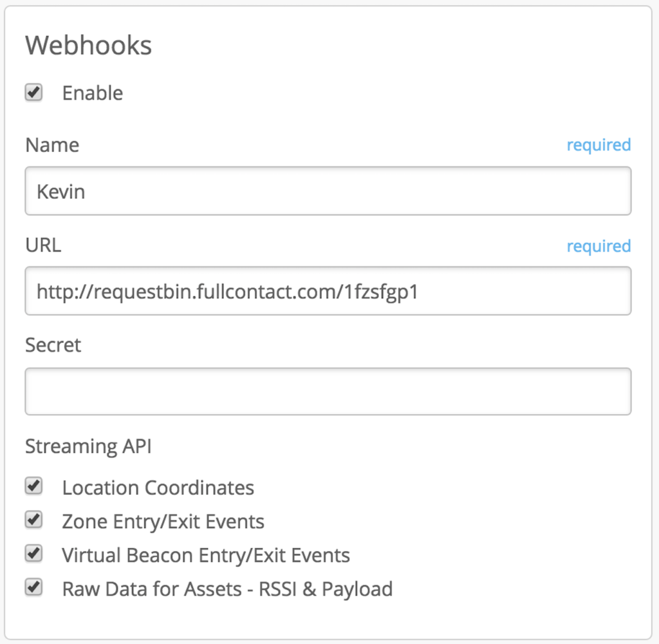Click the Enable label text
The width and height of the screenshot is (659, 644).
pos(92,93)
